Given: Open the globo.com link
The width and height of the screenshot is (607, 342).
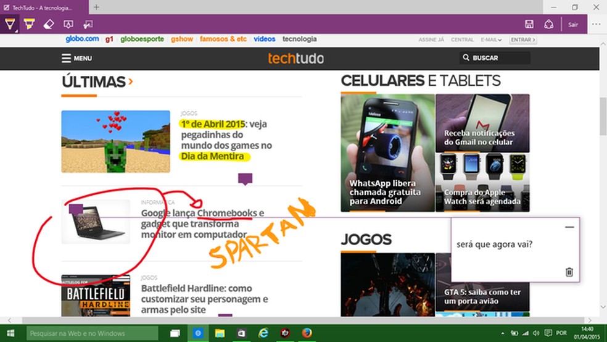Looking at the screenshot, I should click(x=82, y=39).
